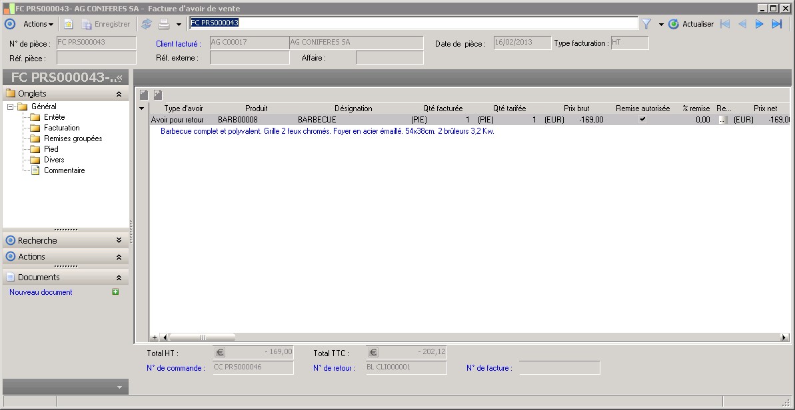The width and height of the screenshot is (795, 410).
Task: Click the printer icon in toolbar
Action: [x=164, y=24]
